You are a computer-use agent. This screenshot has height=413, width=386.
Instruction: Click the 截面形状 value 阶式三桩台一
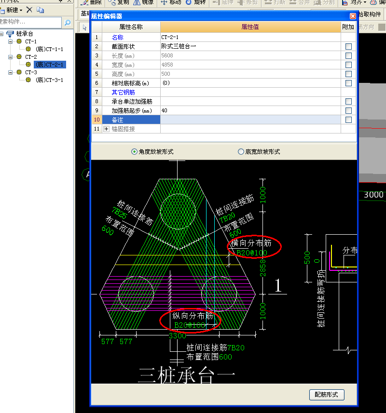point(250,46)
